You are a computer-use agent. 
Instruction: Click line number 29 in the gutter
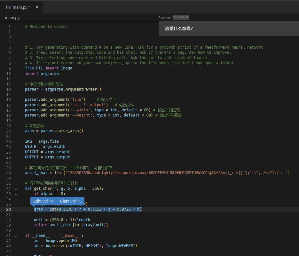(8, 173)
